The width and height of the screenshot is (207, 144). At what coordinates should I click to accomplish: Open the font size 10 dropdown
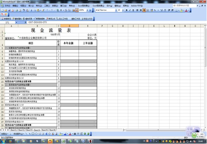(123, 10)
